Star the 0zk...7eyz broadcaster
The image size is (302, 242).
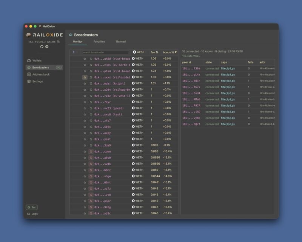(x=85, y=102)
